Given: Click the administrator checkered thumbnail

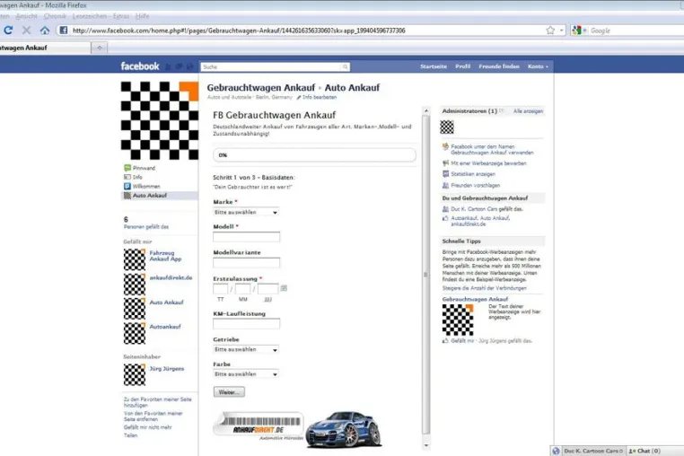Looking at the screenshot, I should [x=447, y=127].
